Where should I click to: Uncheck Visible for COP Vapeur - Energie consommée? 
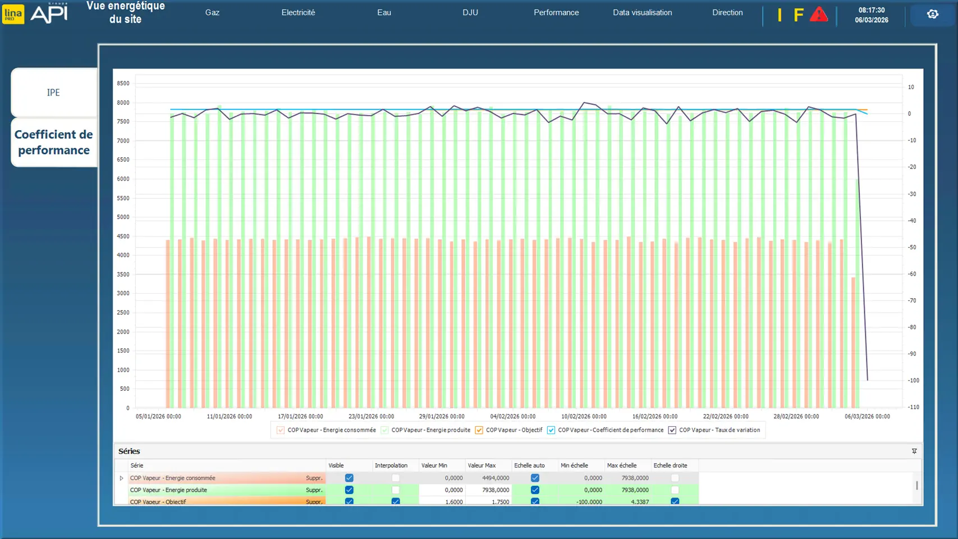coord(349,478)
